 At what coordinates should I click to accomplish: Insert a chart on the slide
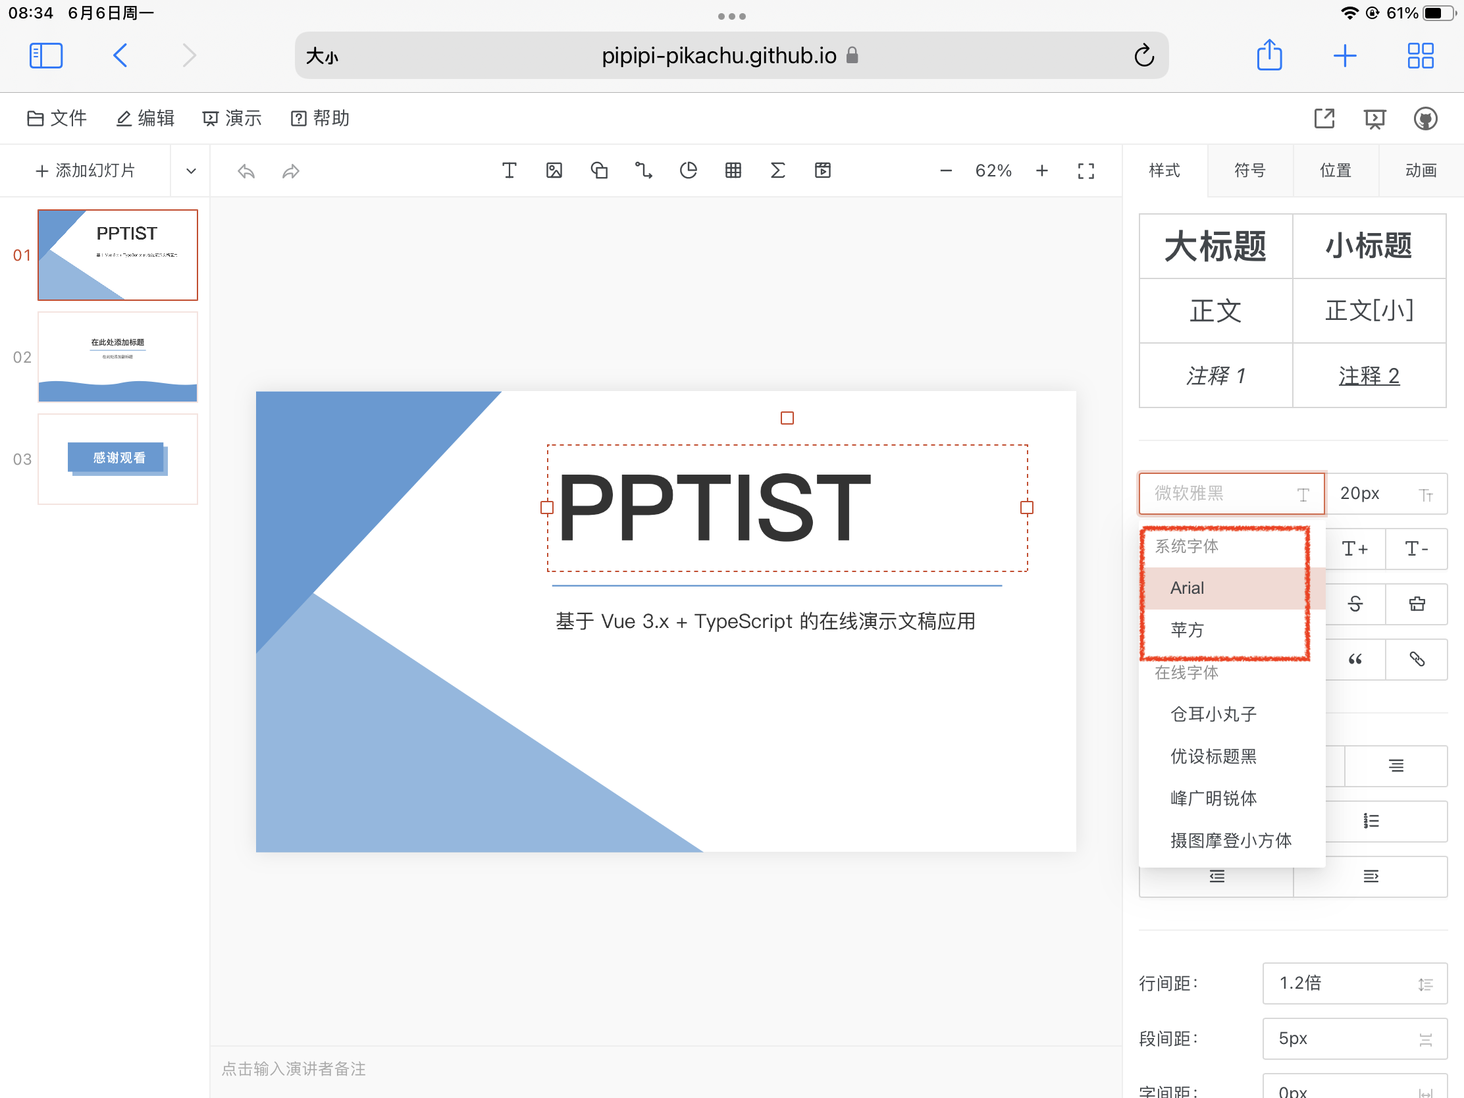click(x=689, y=170)
